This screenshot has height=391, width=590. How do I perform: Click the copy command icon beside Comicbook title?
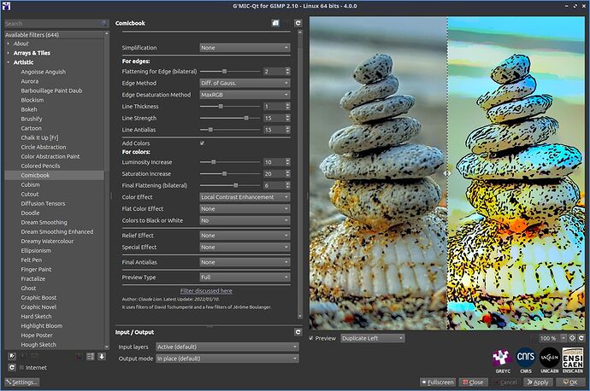click(276, 23)
